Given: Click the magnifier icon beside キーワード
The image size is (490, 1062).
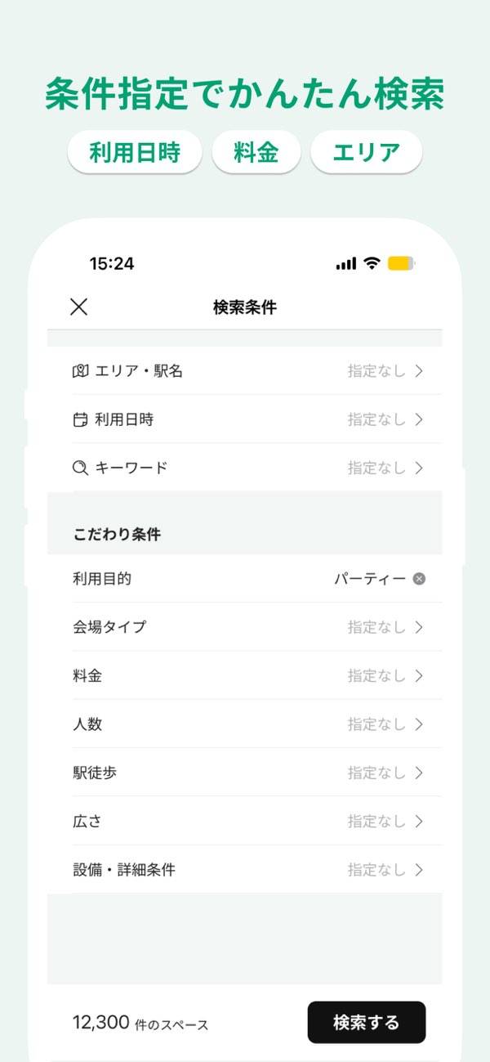Looking at the screenshot, I should [80, 468].
